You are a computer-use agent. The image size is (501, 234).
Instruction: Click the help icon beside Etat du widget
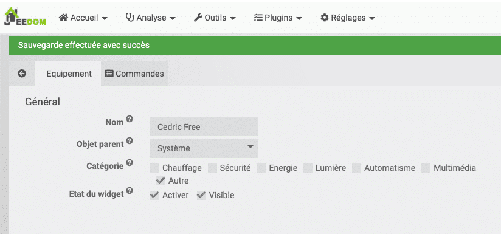click(x=129, y=191)
